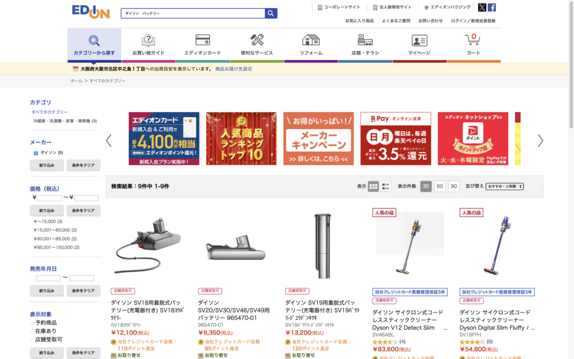Open the reform (リフォーム) house icon

311,40
